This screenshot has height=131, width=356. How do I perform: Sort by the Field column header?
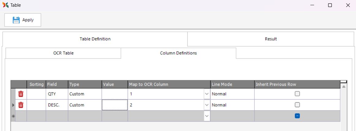[x=57, y=84]
